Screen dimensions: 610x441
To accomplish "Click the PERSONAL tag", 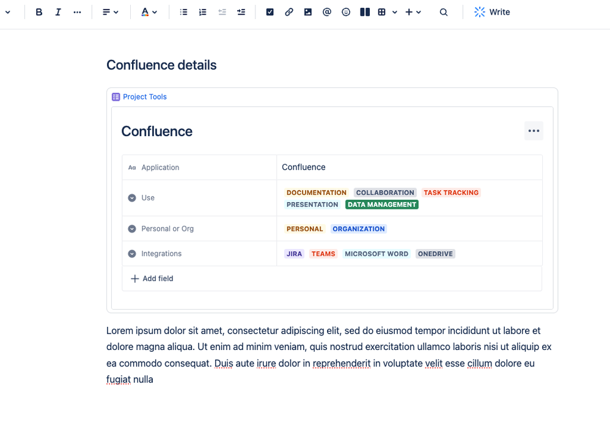I will tap(304, 229).
